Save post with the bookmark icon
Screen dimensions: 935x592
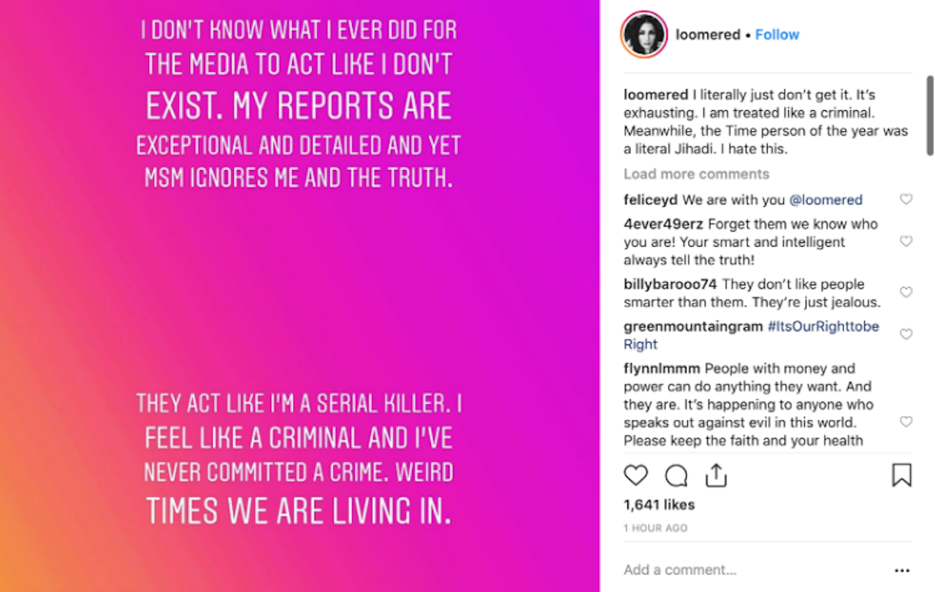point(902,475)
